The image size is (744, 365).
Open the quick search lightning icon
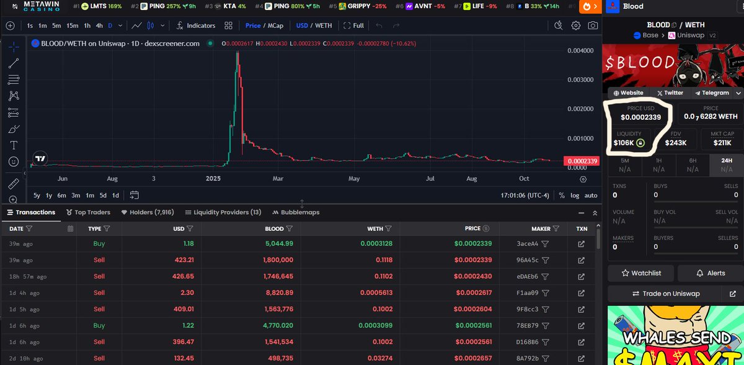[x=558, y=25]
